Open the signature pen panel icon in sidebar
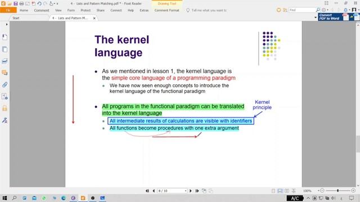This screenshot has height=202, width=360. [x=4, y=120]
